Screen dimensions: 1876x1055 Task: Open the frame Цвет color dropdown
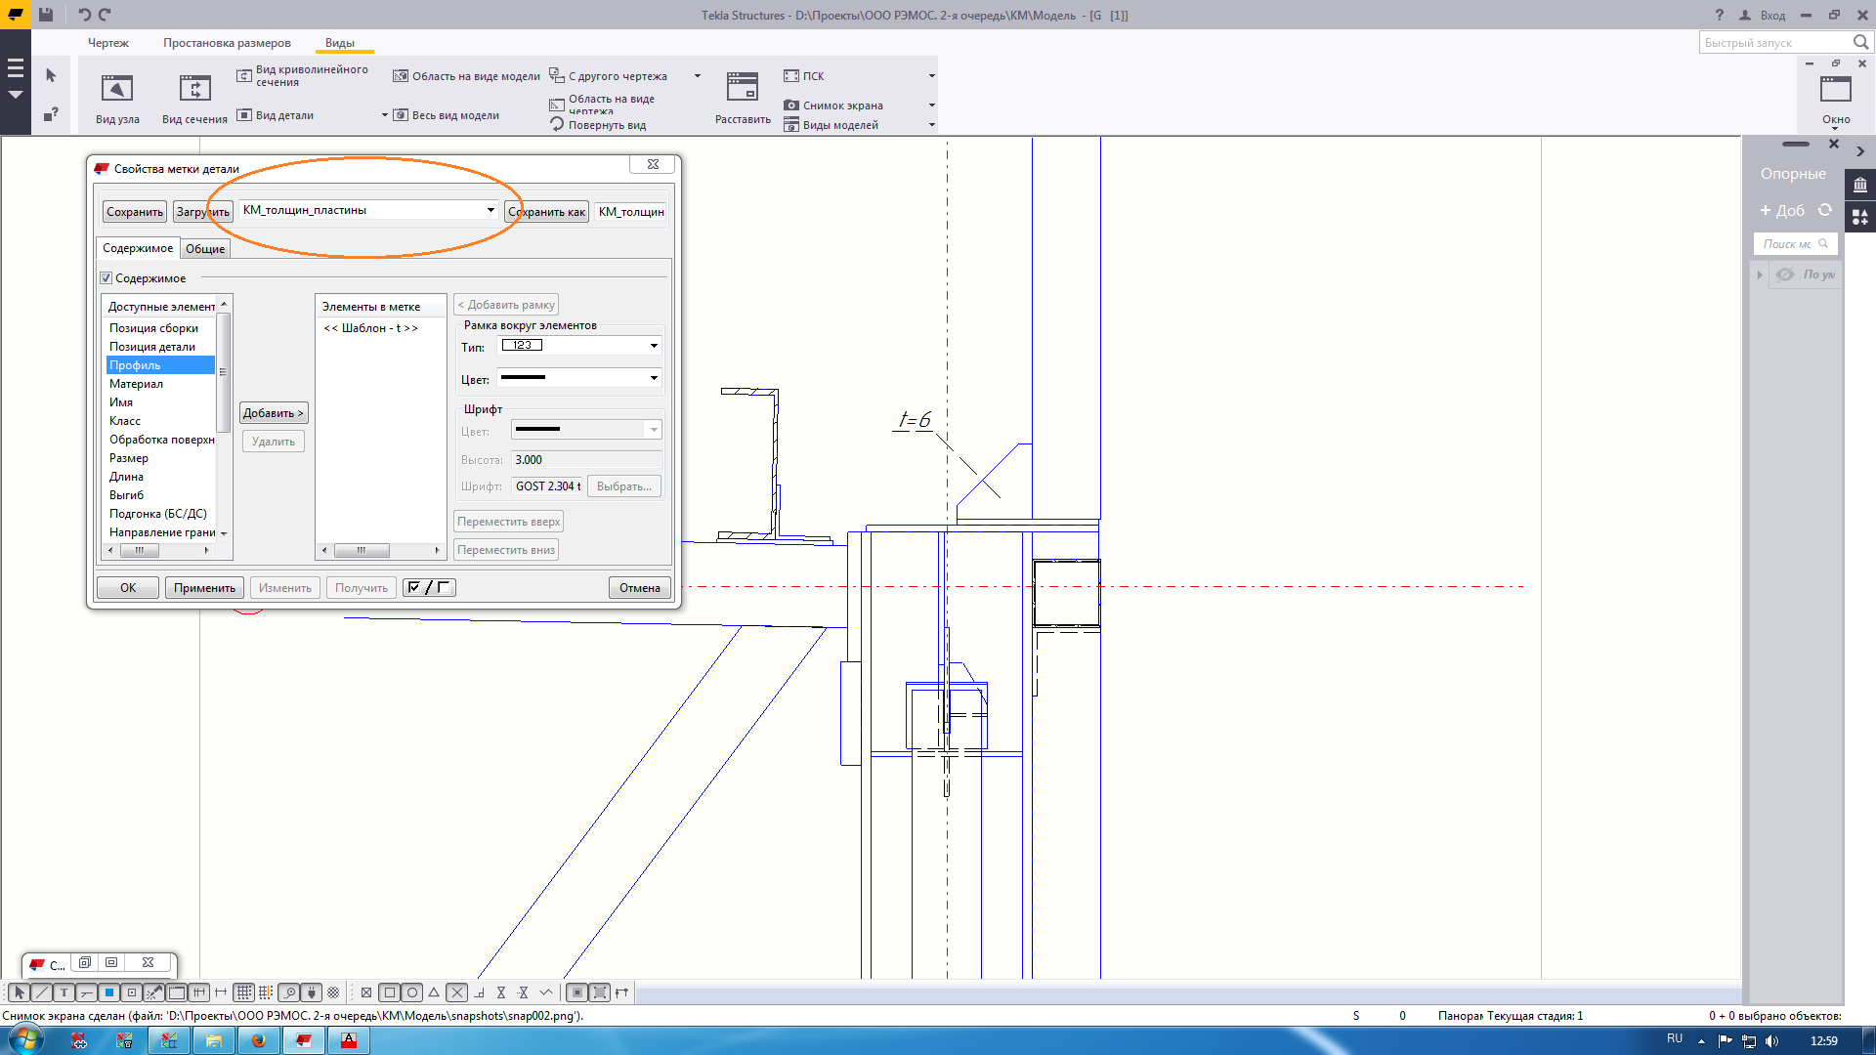[654, 378]
